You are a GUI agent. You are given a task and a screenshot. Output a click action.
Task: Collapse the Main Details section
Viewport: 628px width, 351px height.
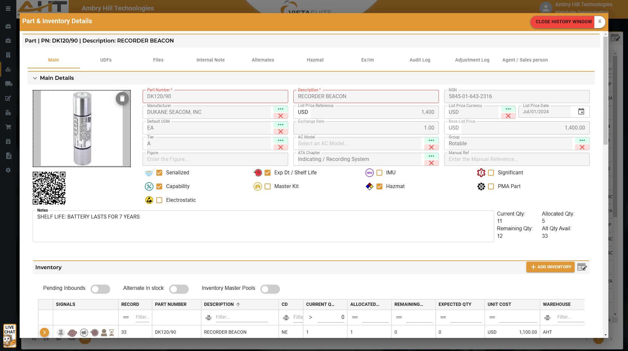[x=35, y=78]
